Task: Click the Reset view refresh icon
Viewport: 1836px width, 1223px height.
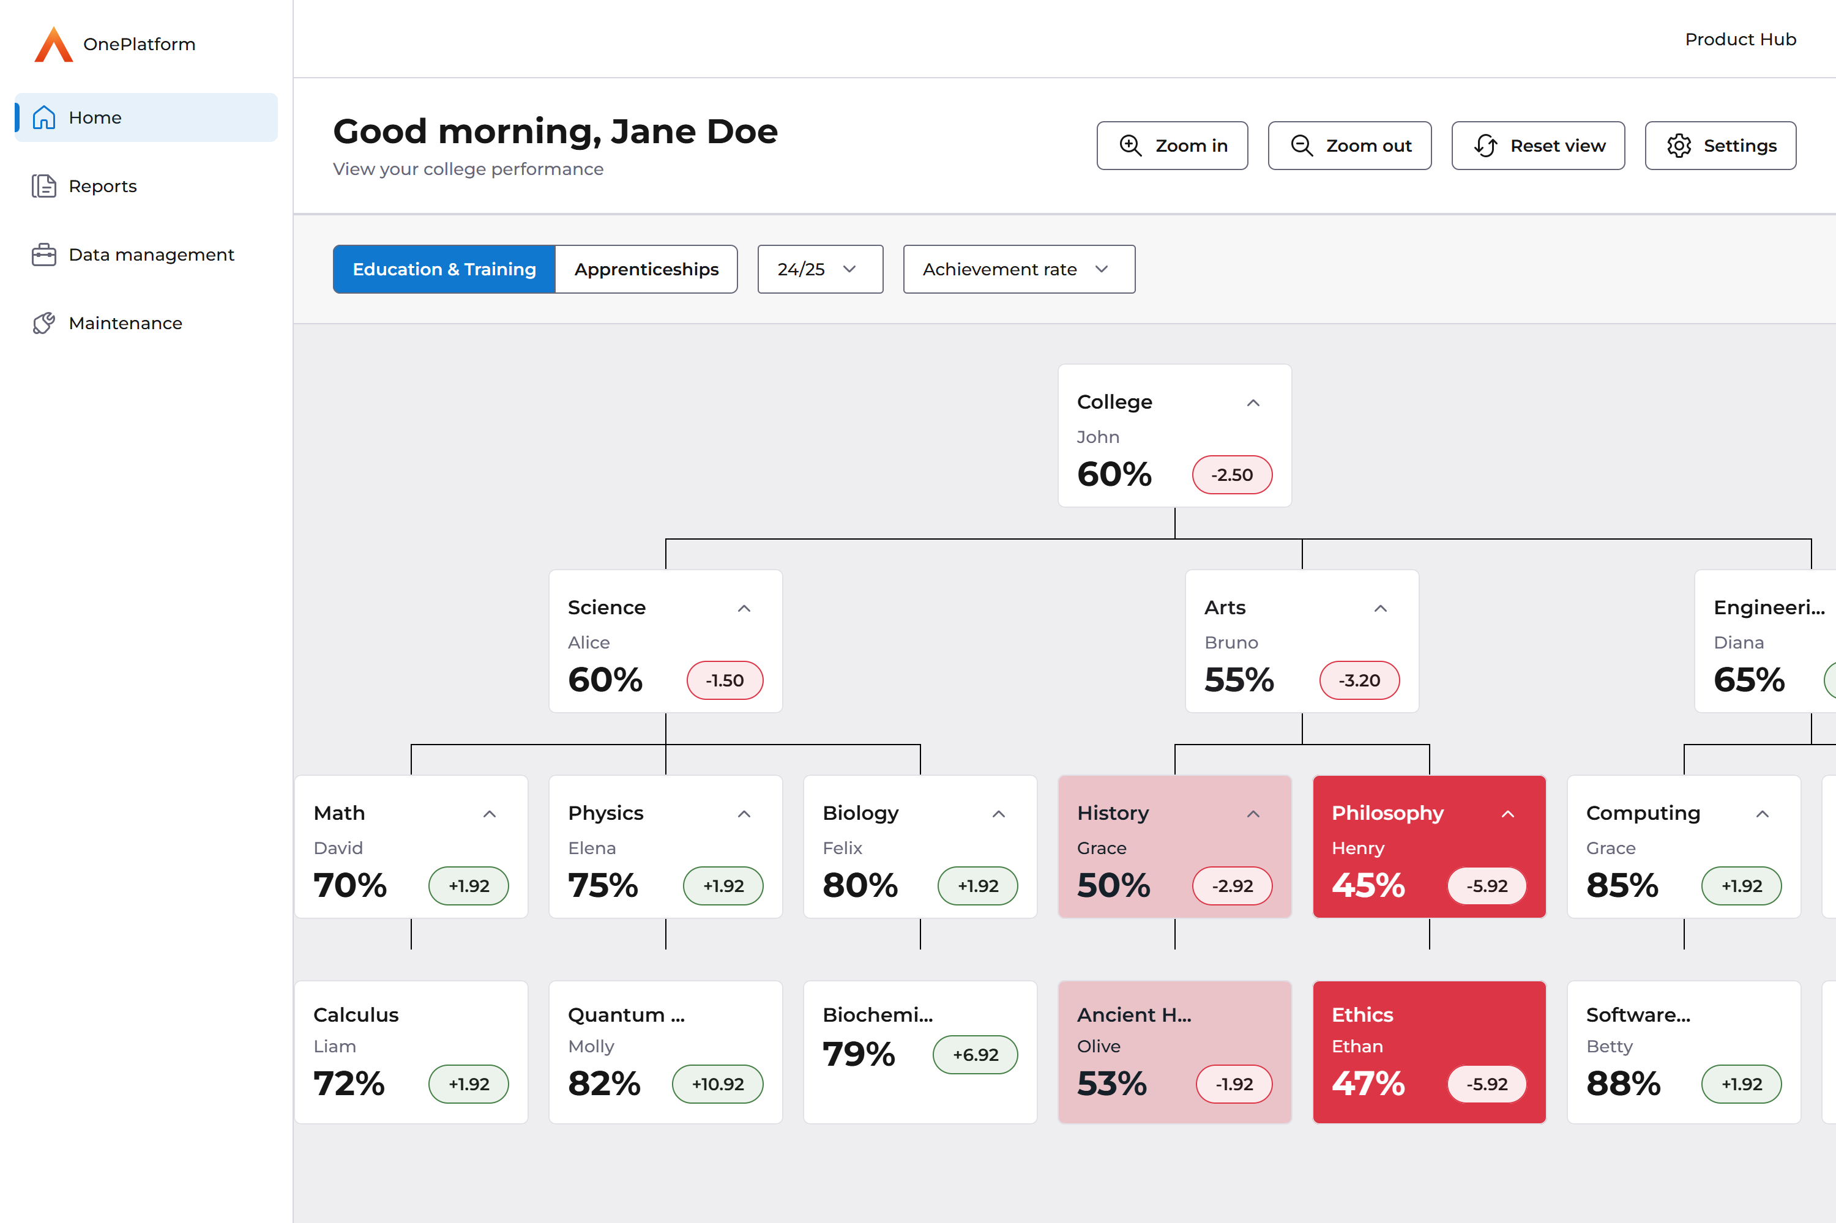Action: (1486, 146)
